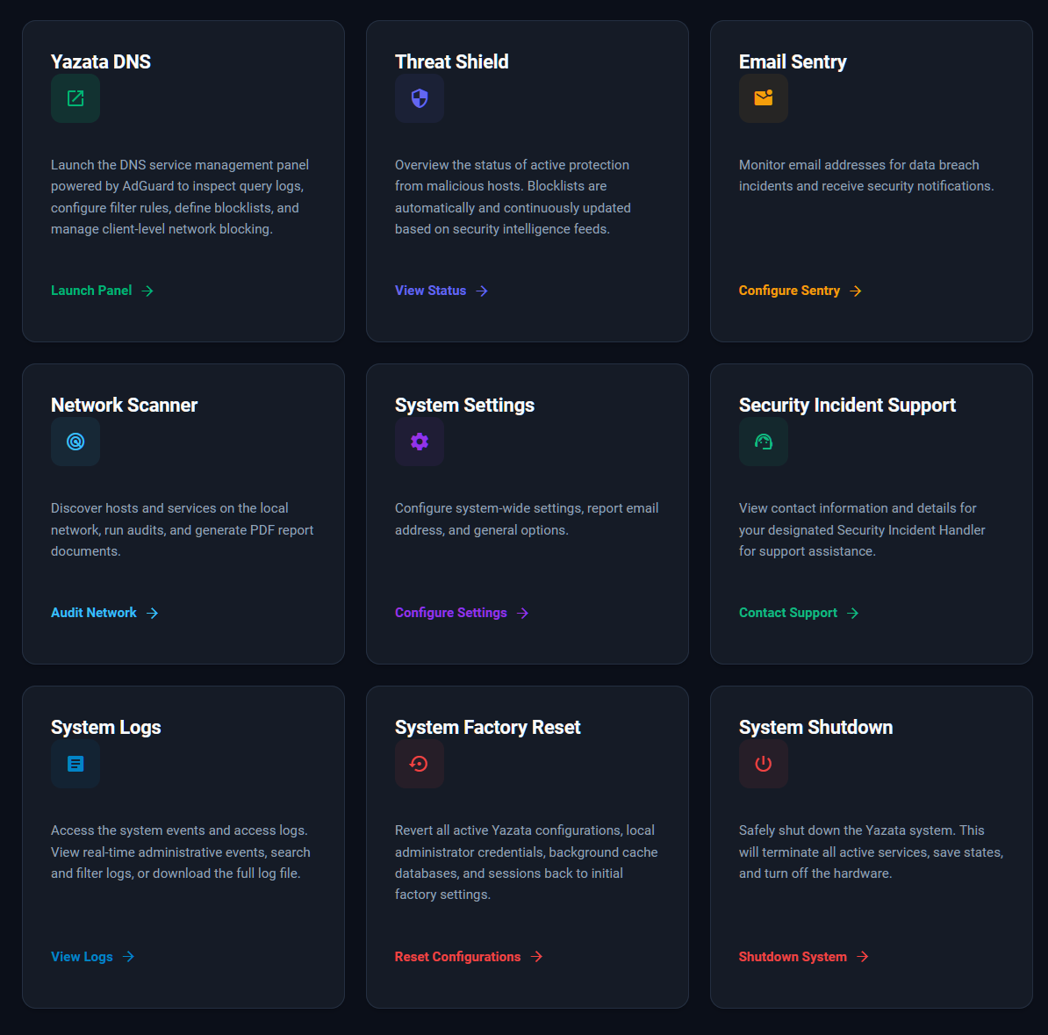
Task: Click the Email Sentry envelope icon
Action: pyautogui.click(x=764, y=98)
